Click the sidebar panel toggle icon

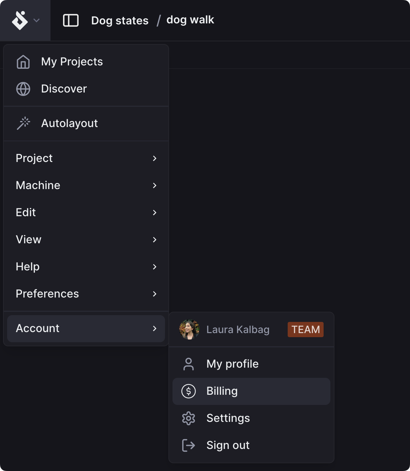(x=71, y=20)
